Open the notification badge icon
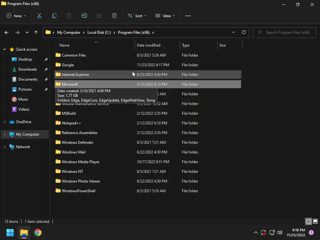320x240 pixels. tap(311, 232)
